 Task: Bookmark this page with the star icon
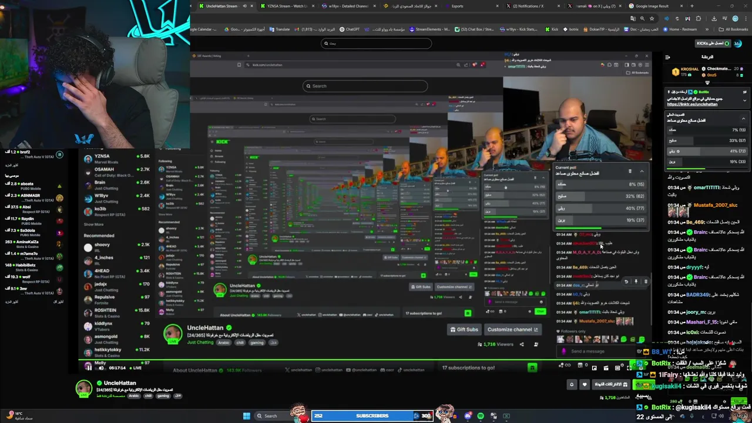[x=652, y=18]
